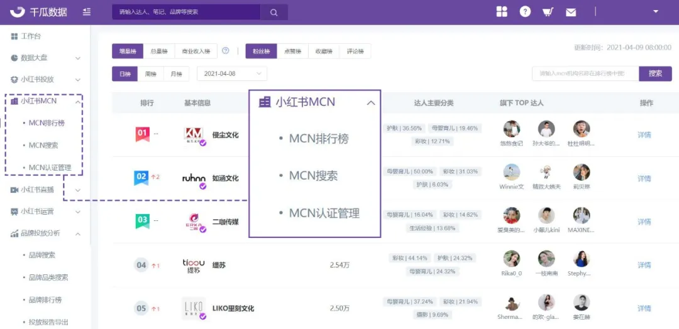Open the four-square apps grid icon

coord(502,12)
